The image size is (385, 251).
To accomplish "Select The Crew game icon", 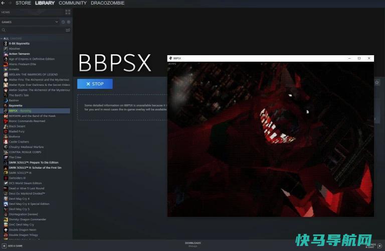I will [x=6, y=157].
